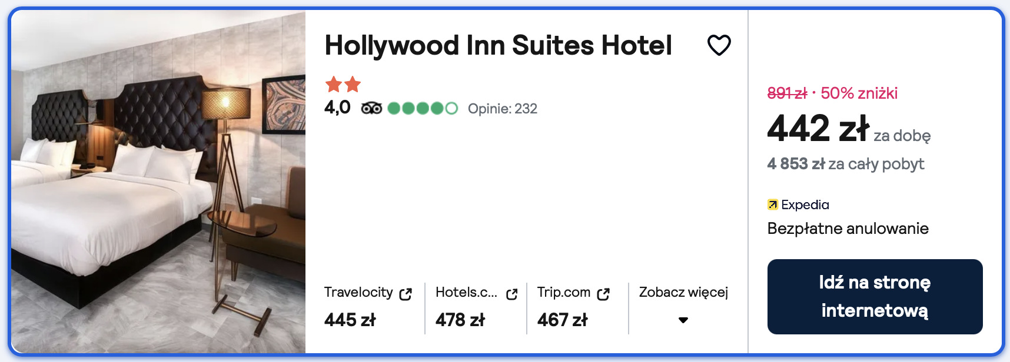Click the Opinie: 232 reviews link

502,109
